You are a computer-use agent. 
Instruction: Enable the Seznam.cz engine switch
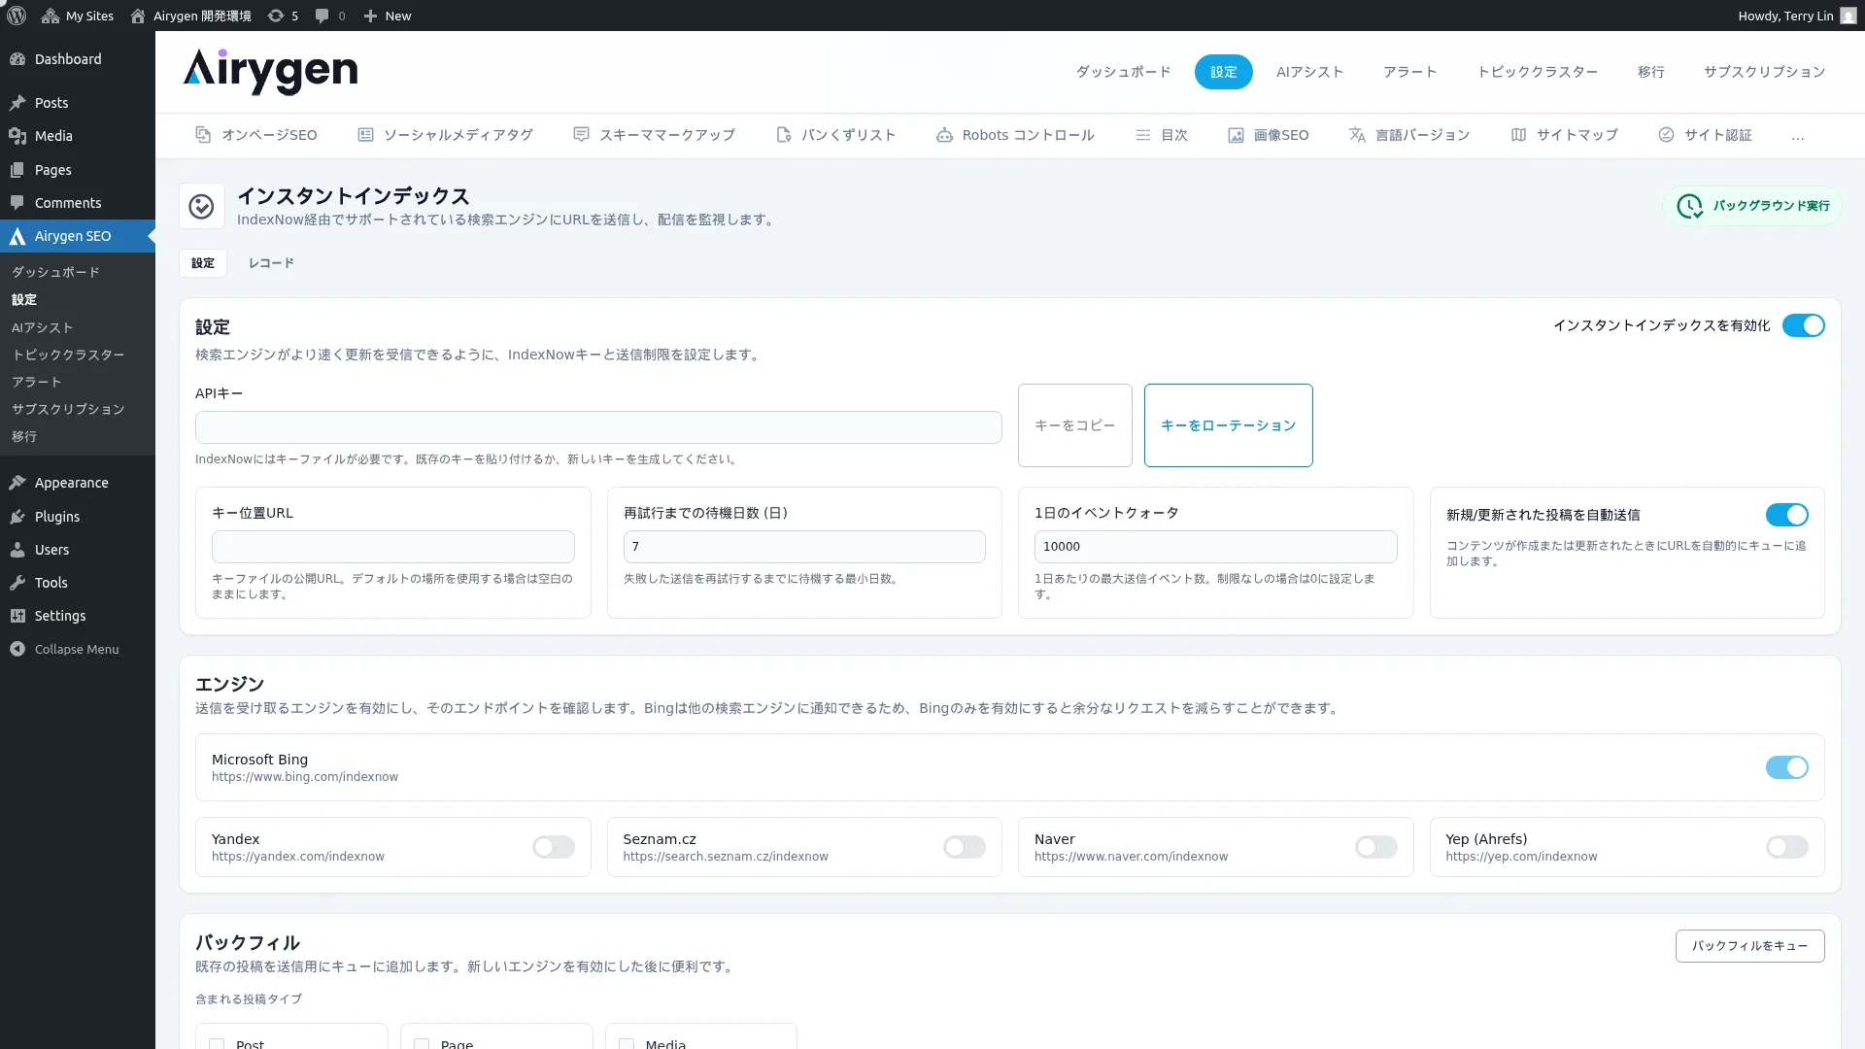click(965, 847)
